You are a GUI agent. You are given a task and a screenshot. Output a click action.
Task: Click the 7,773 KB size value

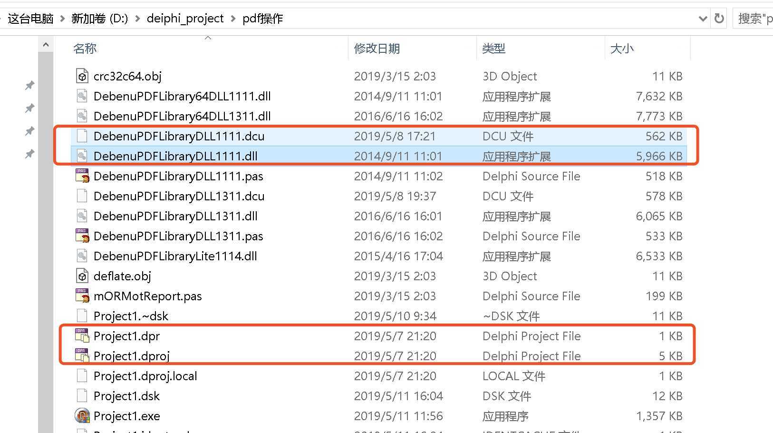659,116
